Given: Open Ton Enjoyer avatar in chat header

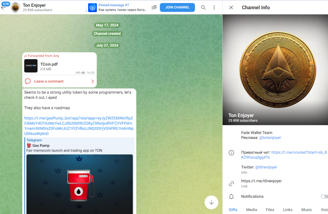Looking at the screenshot, I should (15, 8).
